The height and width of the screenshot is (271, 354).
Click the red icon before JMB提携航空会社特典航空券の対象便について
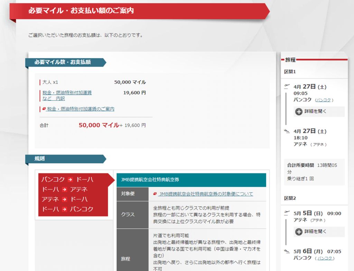[x=155, y=194]
